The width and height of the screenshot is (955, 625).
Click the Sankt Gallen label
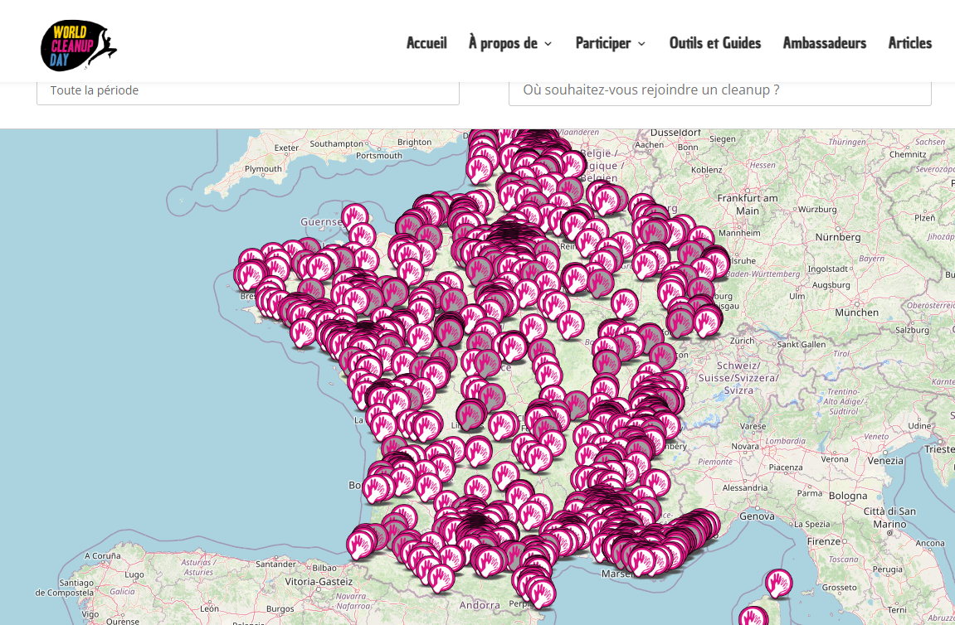click(x=801, y=345)
